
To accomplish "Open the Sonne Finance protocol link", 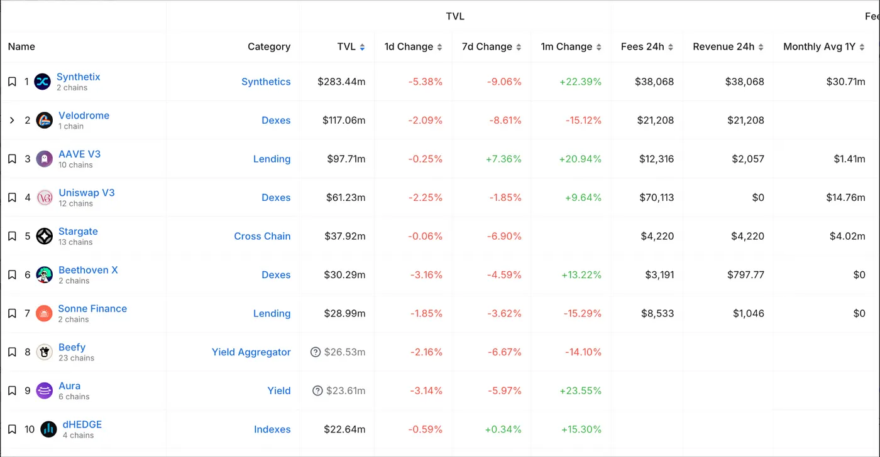I will pos(92,308).
